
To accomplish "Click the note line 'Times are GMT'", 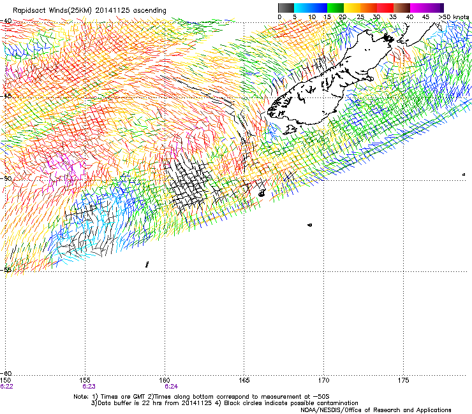I will (x=123, y=397).
